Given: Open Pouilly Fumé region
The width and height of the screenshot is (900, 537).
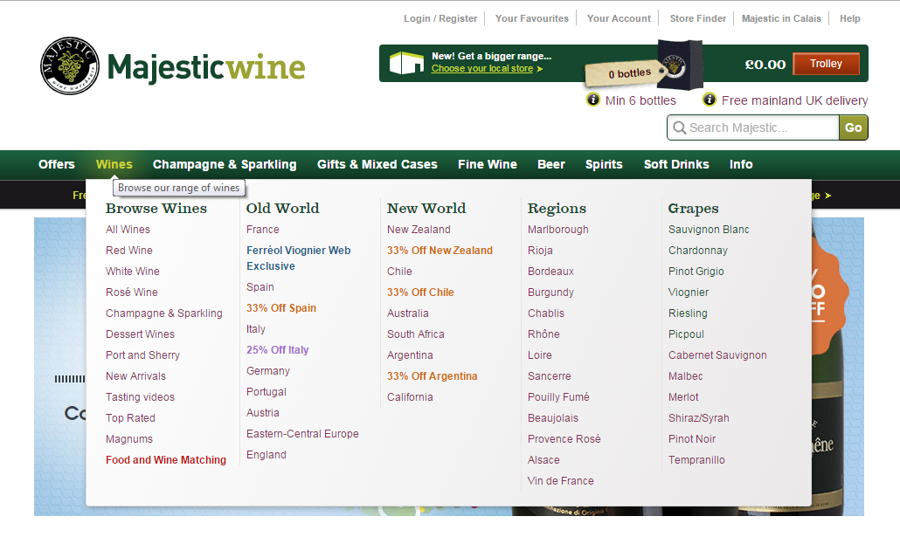Looking at the screenshot, I should click(x=558, y=397).
